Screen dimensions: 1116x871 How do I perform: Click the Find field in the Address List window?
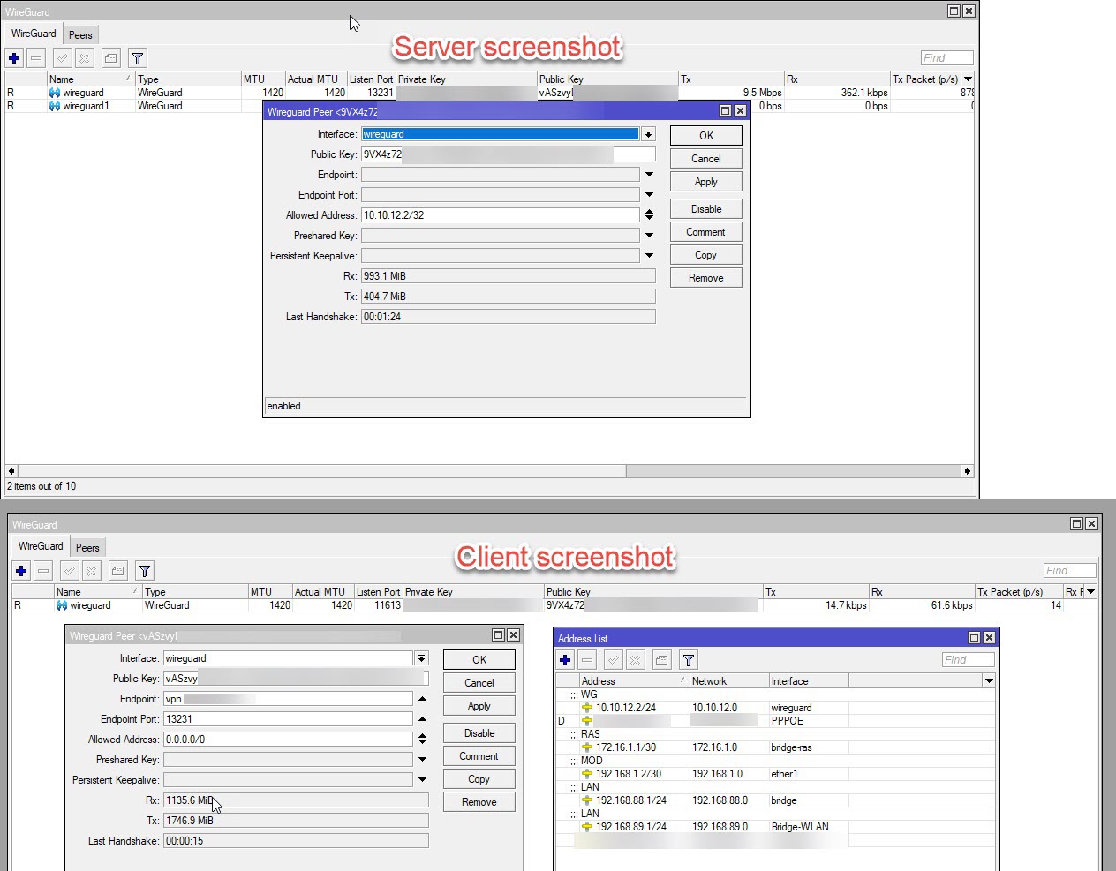[968, 660]
